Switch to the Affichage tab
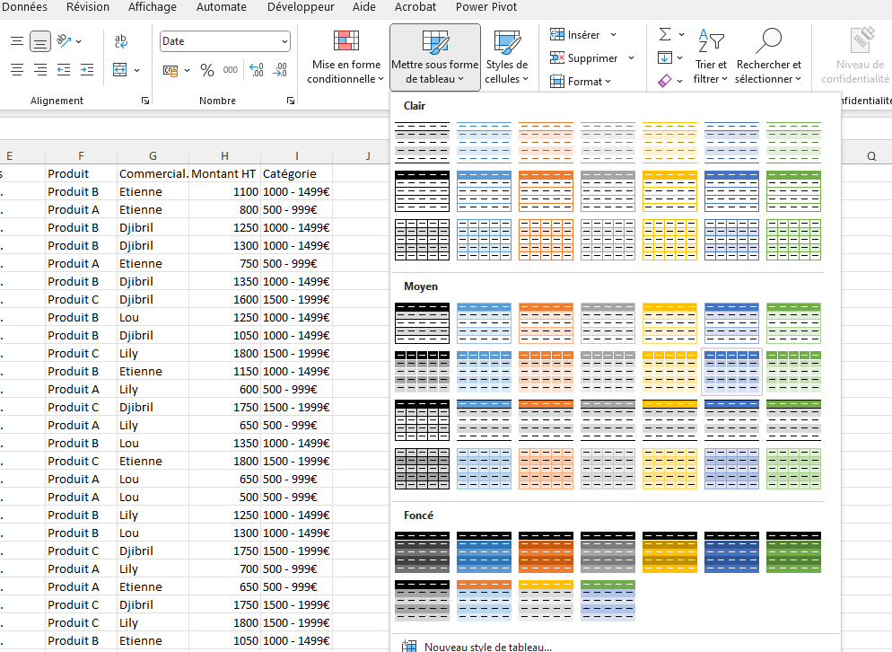Image resolution: width=892 pixels, height=652 pixels. (x=152, y=7)
